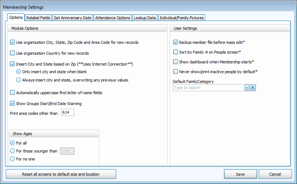297x184 pixels.
Task: Toggle Automatically uppercase first letter checkbox
Action: (13, 93)
